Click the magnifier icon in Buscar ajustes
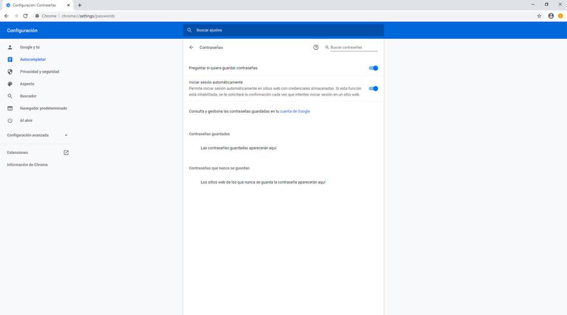Viewport: 567px width, 315px height. [x=189, y=30]
